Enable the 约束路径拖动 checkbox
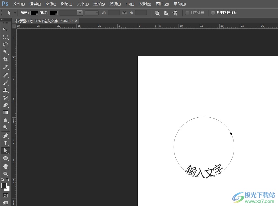 (213, 13)
